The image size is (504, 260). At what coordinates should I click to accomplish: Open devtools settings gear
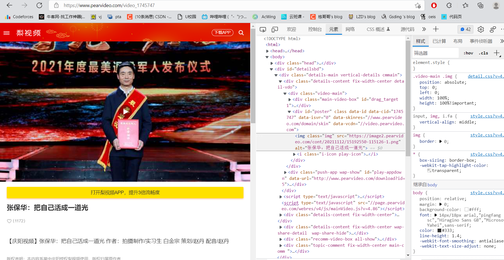(x=481, y=29)
